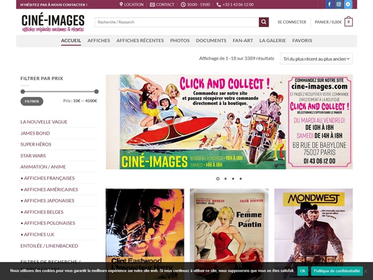This screenshot has height=280, width=373.
Task: Open La Galerie menu item
Action: [273, 40]
